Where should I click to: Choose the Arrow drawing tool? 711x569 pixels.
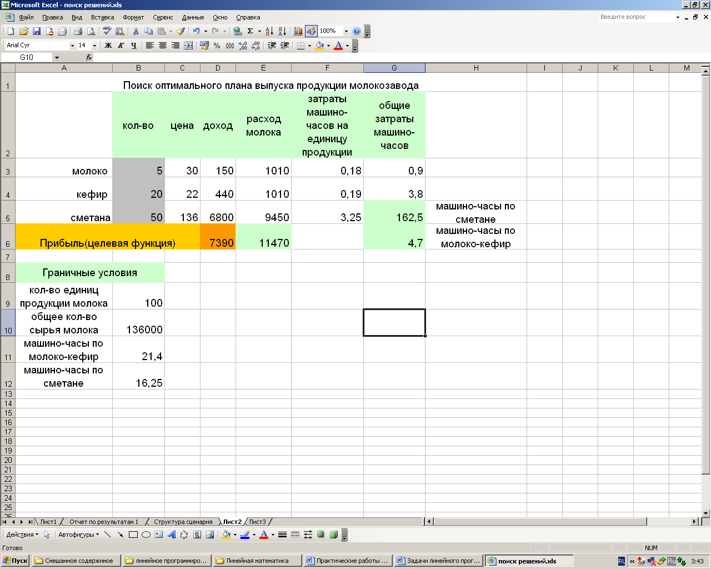(121, 535)
